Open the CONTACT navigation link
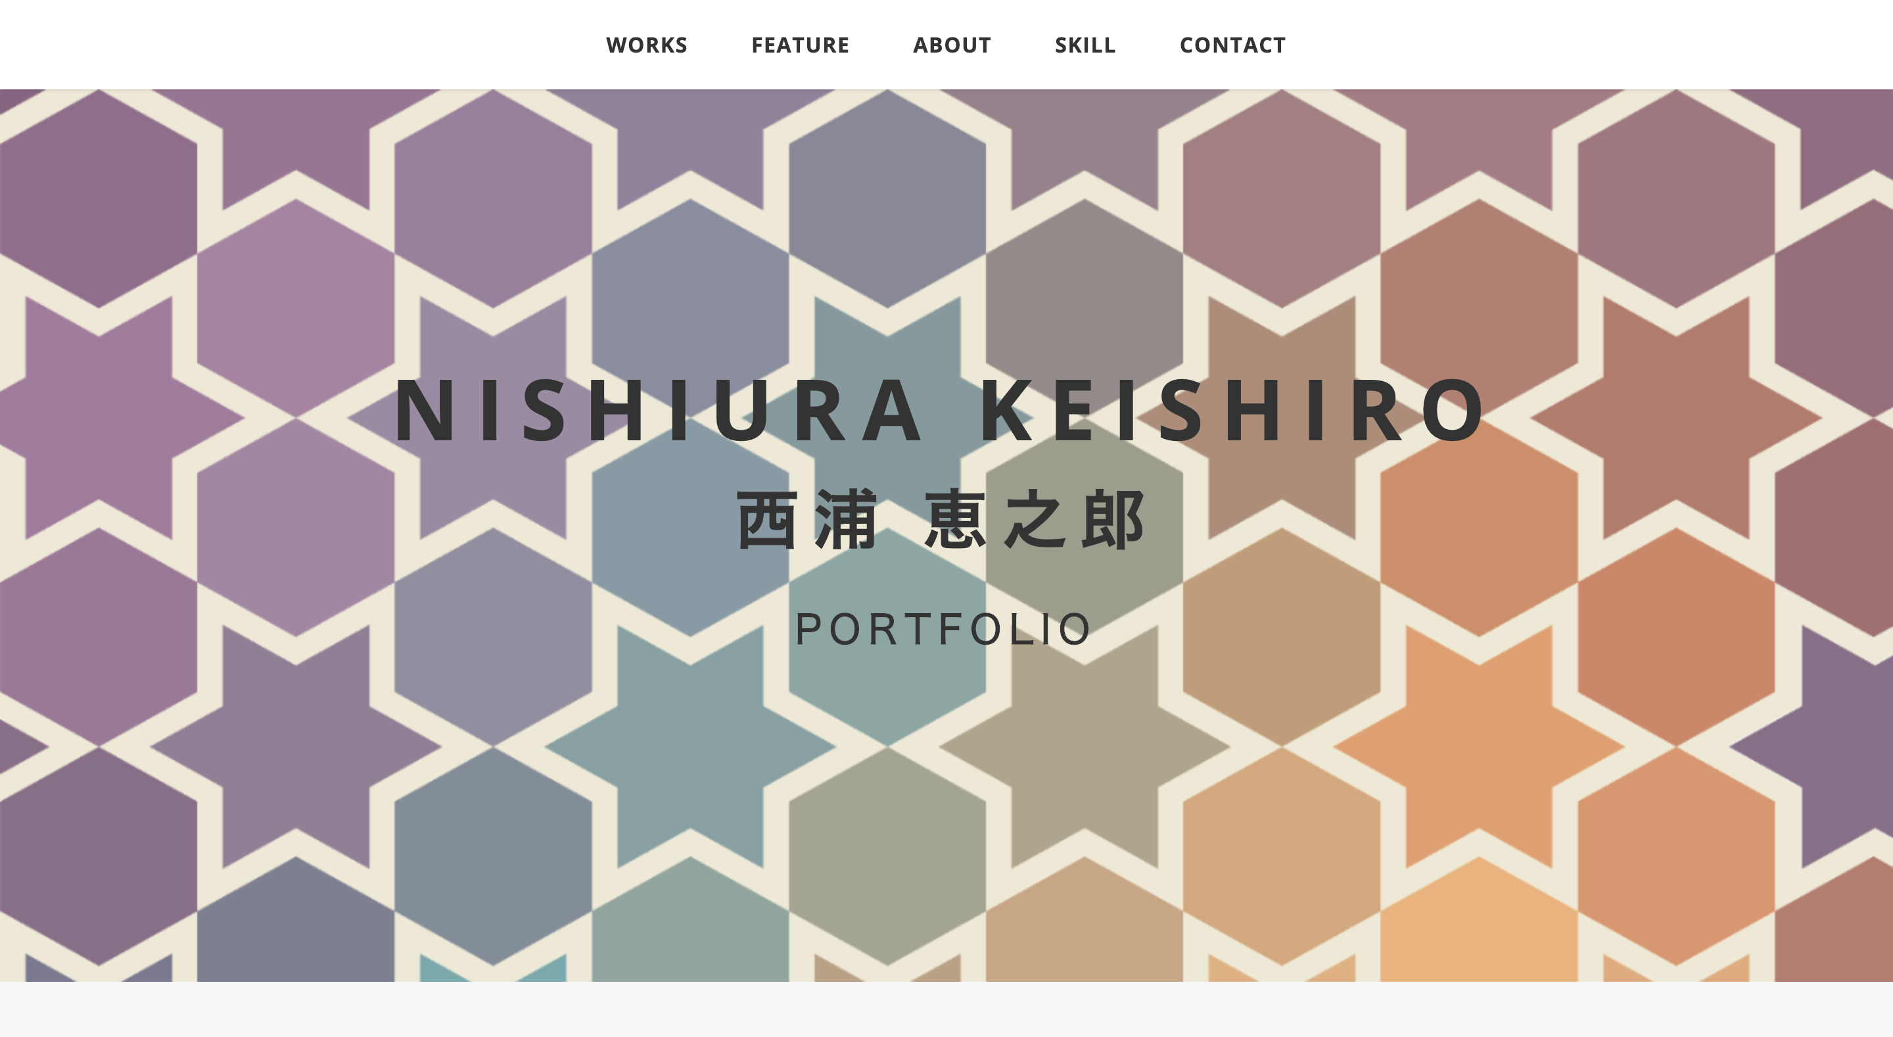 (x=1232, y=45)
